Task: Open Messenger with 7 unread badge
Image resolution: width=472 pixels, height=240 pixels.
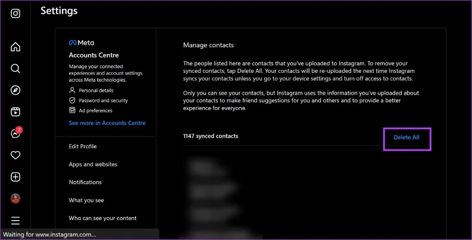Action: pyautogui.click(x=16, y=133)
